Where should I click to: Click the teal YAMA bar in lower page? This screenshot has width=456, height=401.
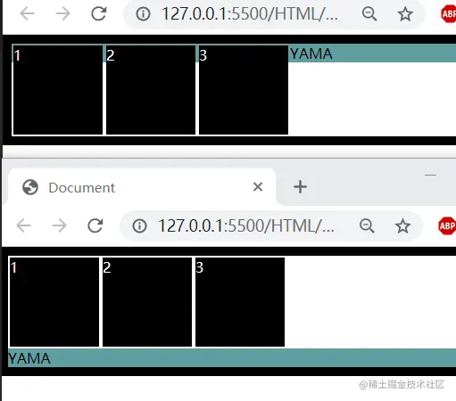[x=232, y=358]
